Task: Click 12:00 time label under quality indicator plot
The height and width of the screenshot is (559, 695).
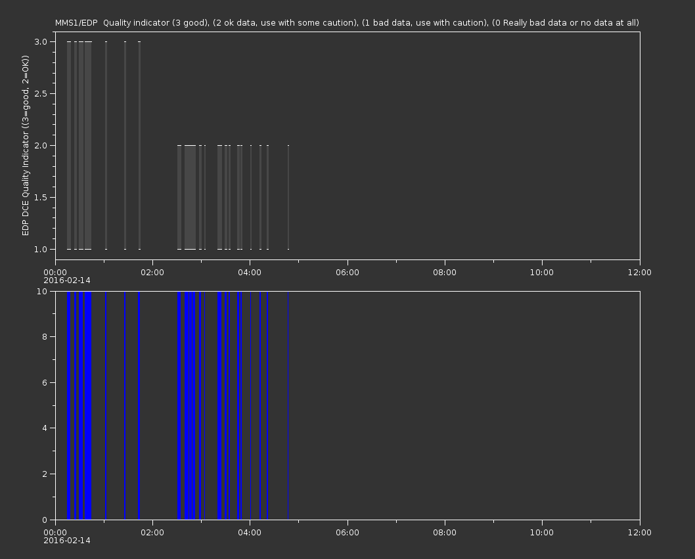Action: pyautogui.click(x=640, y=272)
